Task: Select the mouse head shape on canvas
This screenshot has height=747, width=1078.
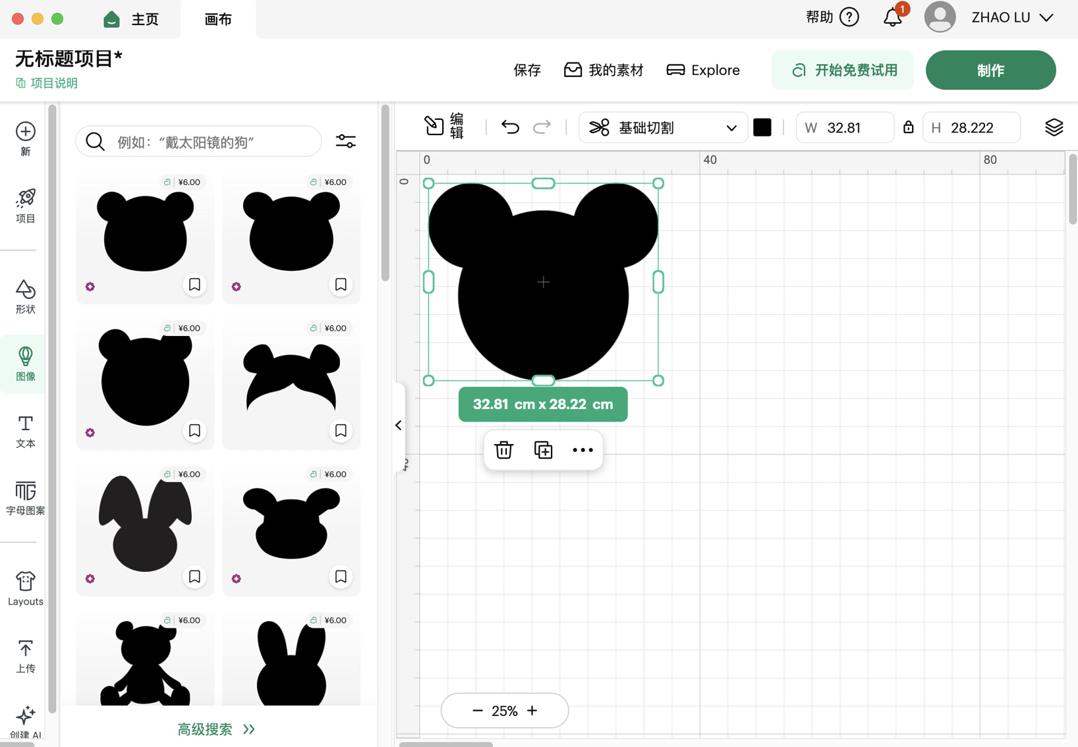Action: 543,282
